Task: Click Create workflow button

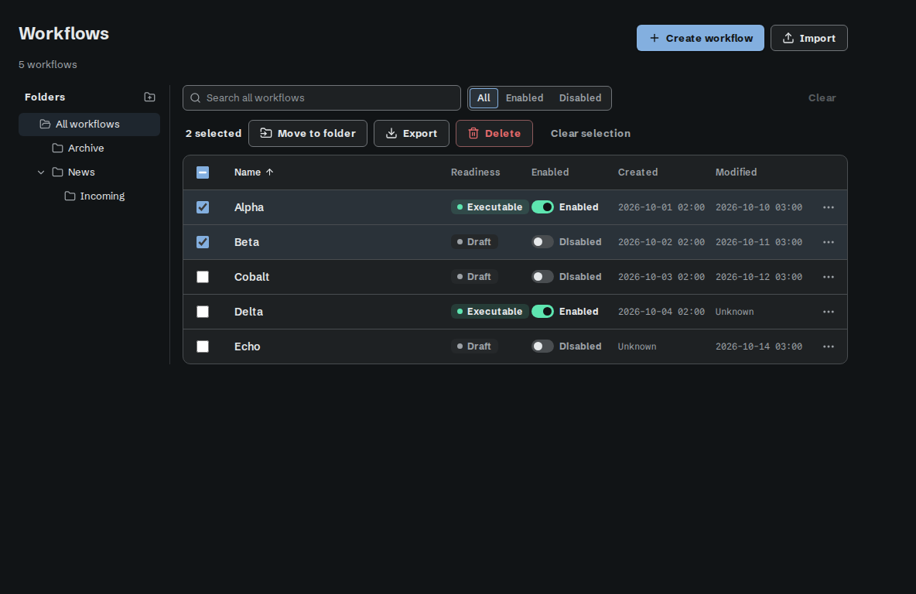Action: tap(700, 38)
